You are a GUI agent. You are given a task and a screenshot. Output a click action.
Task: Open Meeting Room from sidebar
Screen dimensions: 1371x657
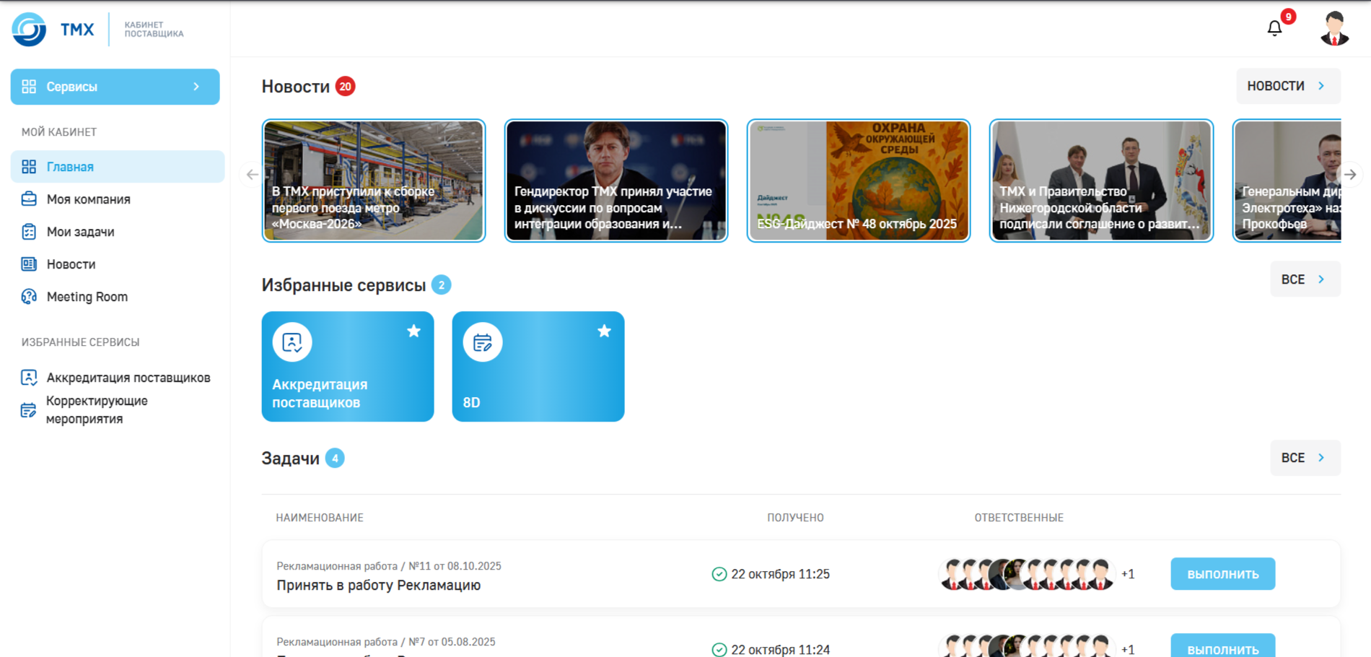tap(87, 297)
